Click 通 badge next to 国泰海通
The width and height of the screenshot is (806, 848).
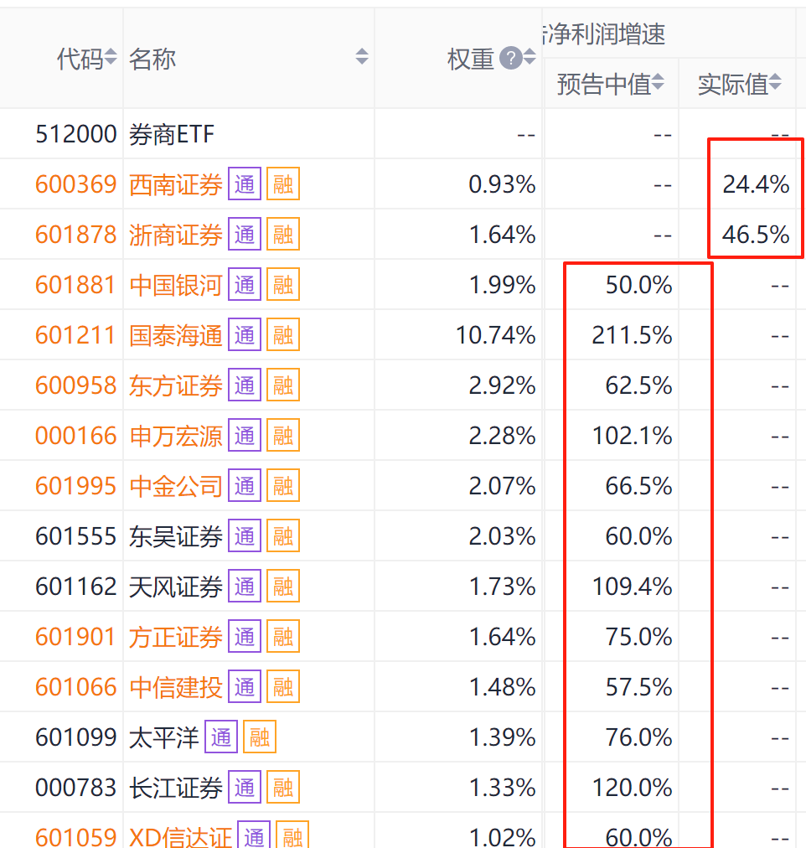coord(245,335)
